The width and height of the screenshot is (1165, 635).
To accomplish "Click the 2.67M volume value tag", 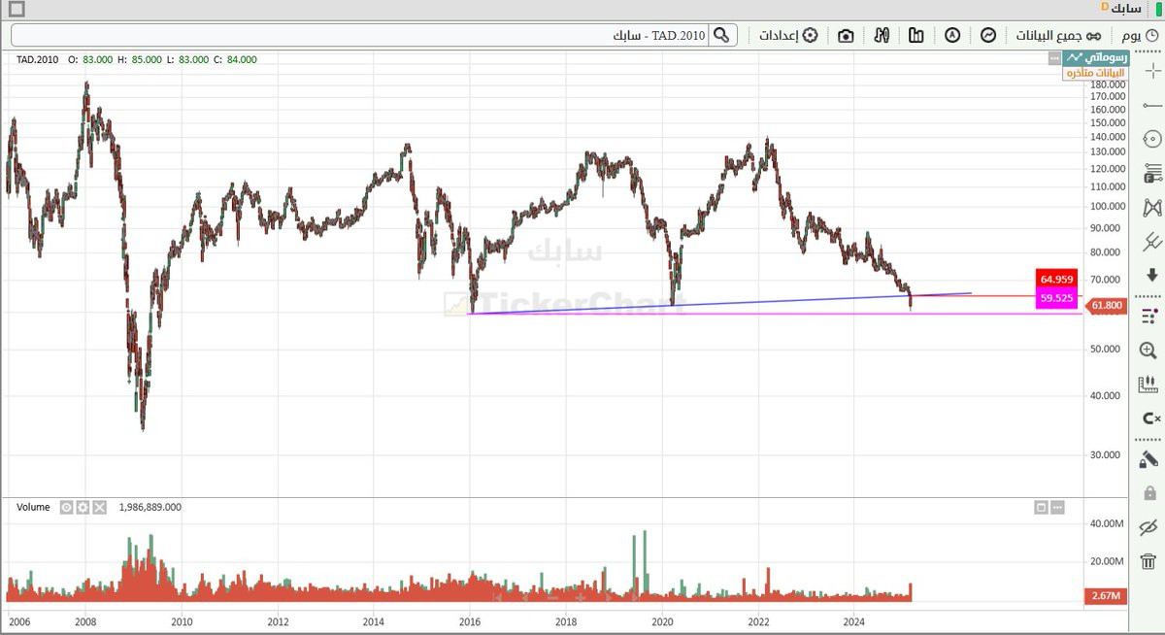I will [x=1107, y=595].
